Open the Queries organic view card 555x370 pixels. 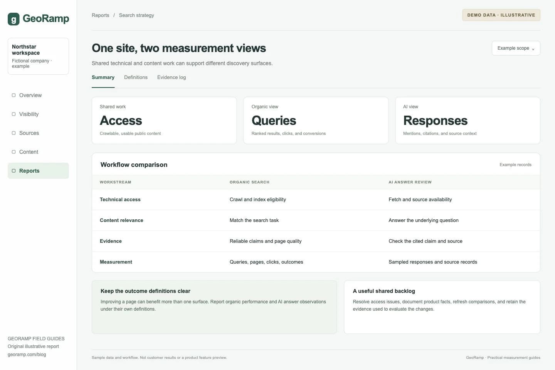[x=316, y=121]
